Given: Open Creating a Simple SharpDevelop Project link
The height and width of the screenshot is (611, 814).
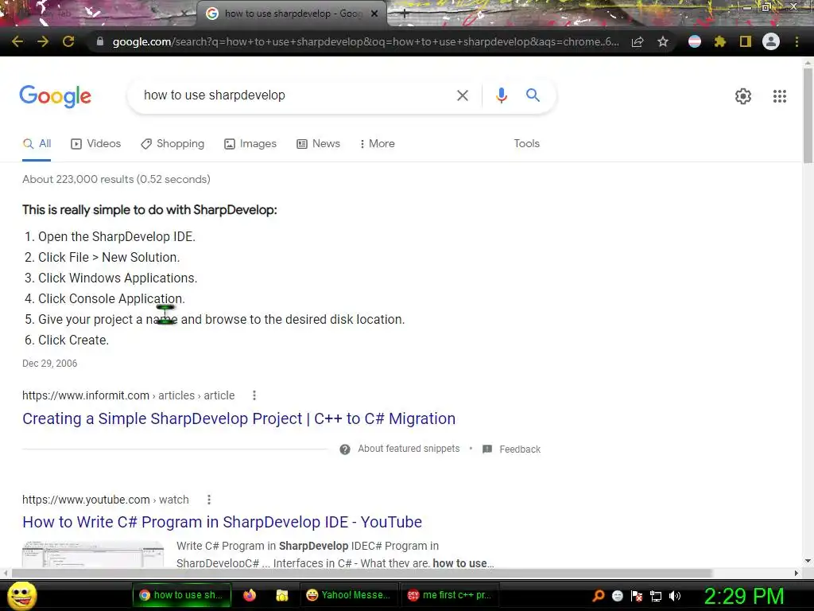Looking at the screenshot, I should coord(238,418).
